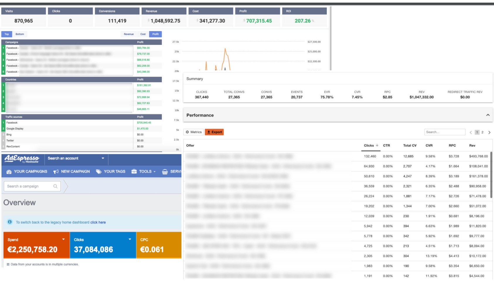
Task: Go to next page arrow in Performance table
Action: click(x=489, y=132)
